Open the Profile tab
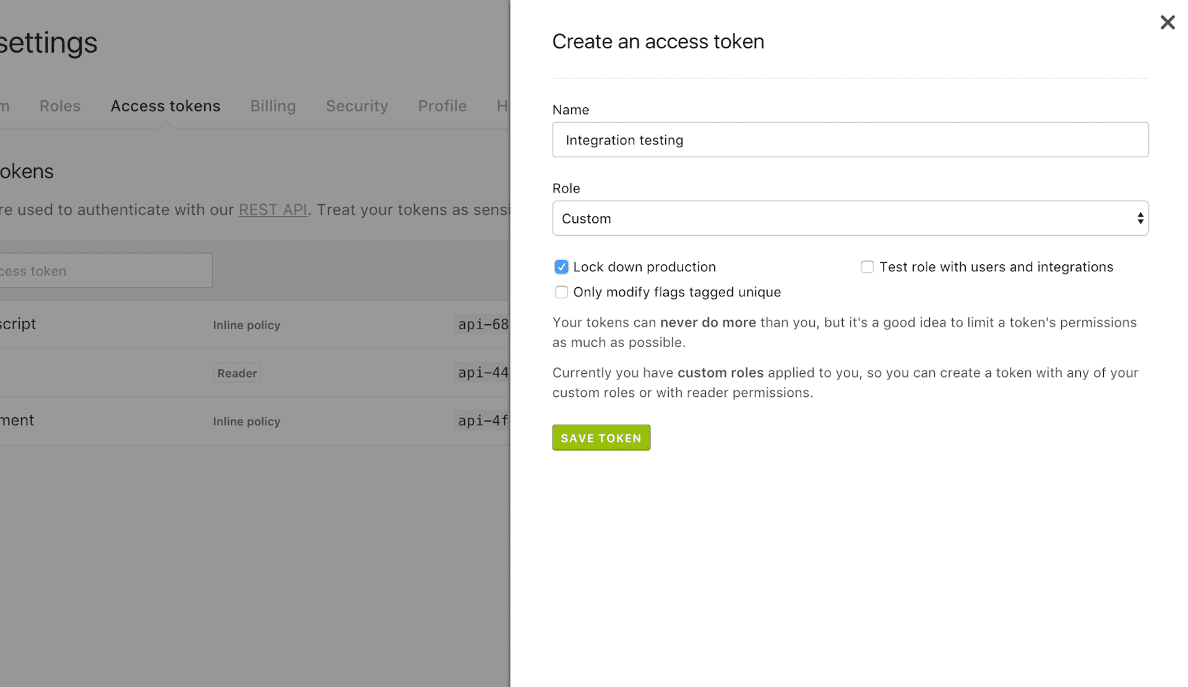The height and width of the screenshot is (687, 1188). click(442, 106)
